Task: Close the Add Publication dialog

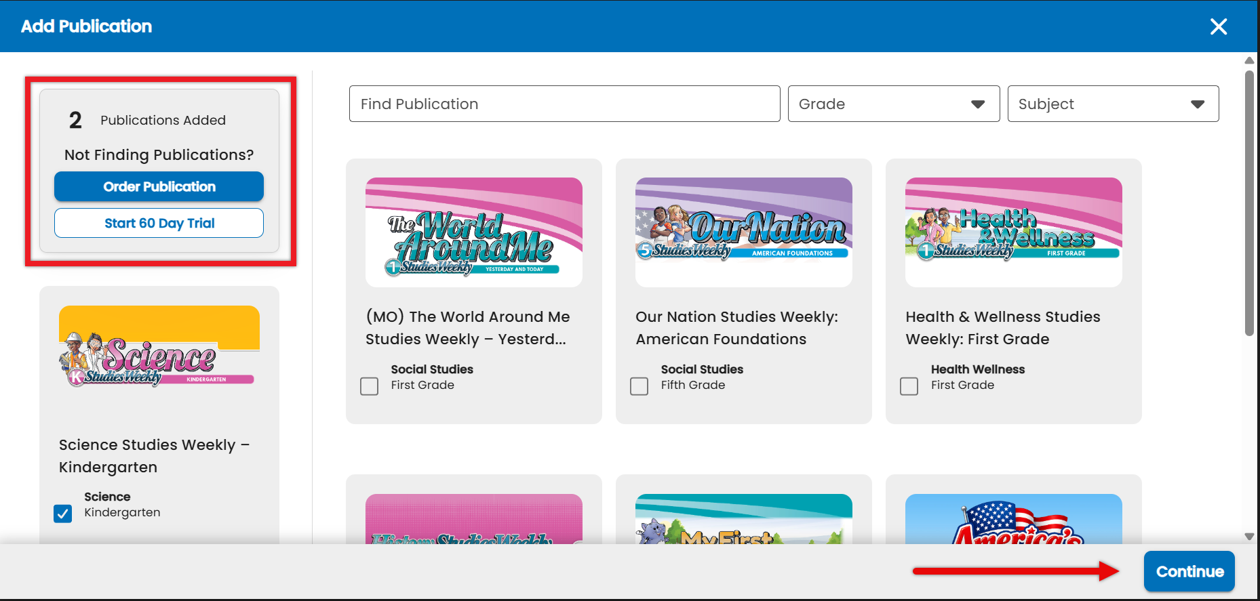Action: click(1219, 26)
